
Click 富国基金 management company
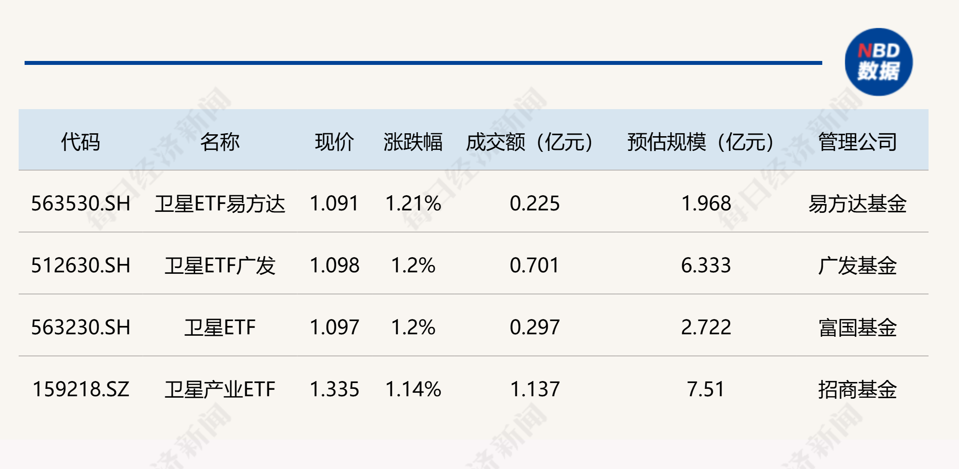point(857,327)
